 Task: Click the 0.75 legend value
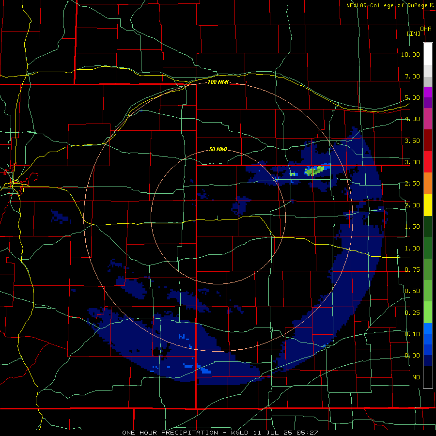pos(412,270)
